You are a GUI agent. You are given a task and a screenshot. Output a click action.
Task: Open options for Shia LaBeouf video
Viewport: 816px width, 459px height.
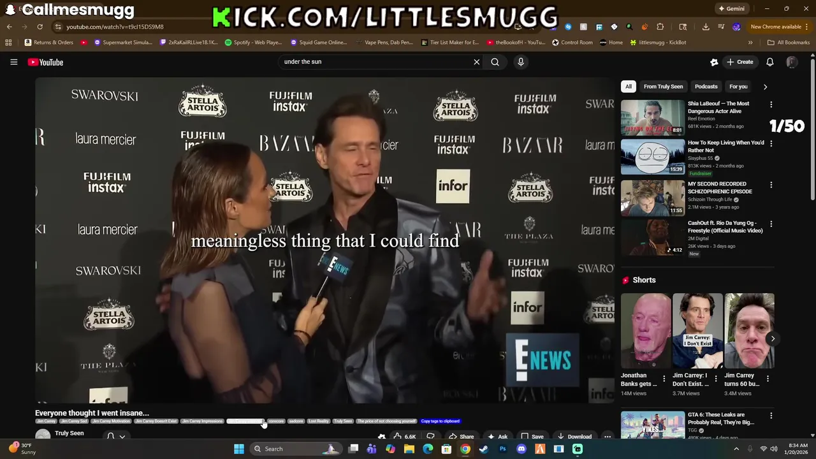pos(771,105)
